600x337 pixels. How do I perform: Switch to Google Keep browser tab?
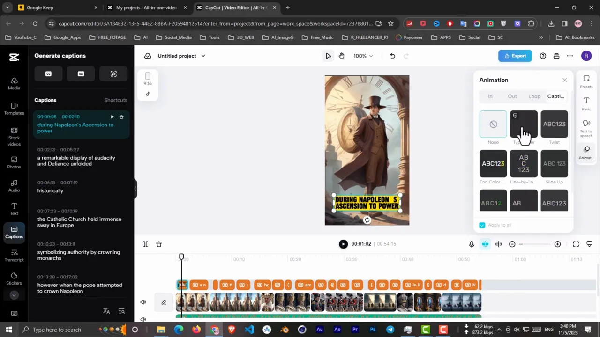(56, 7)
